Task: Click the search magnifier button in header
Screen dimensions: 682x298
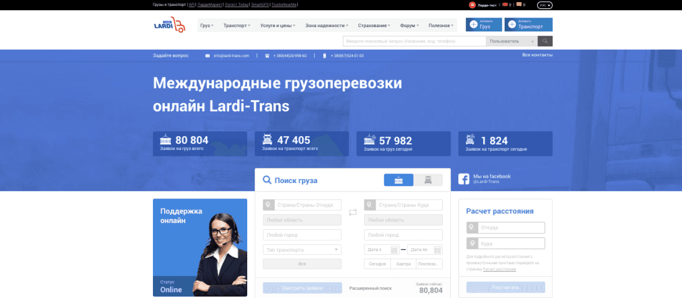Action: [545, 41]
